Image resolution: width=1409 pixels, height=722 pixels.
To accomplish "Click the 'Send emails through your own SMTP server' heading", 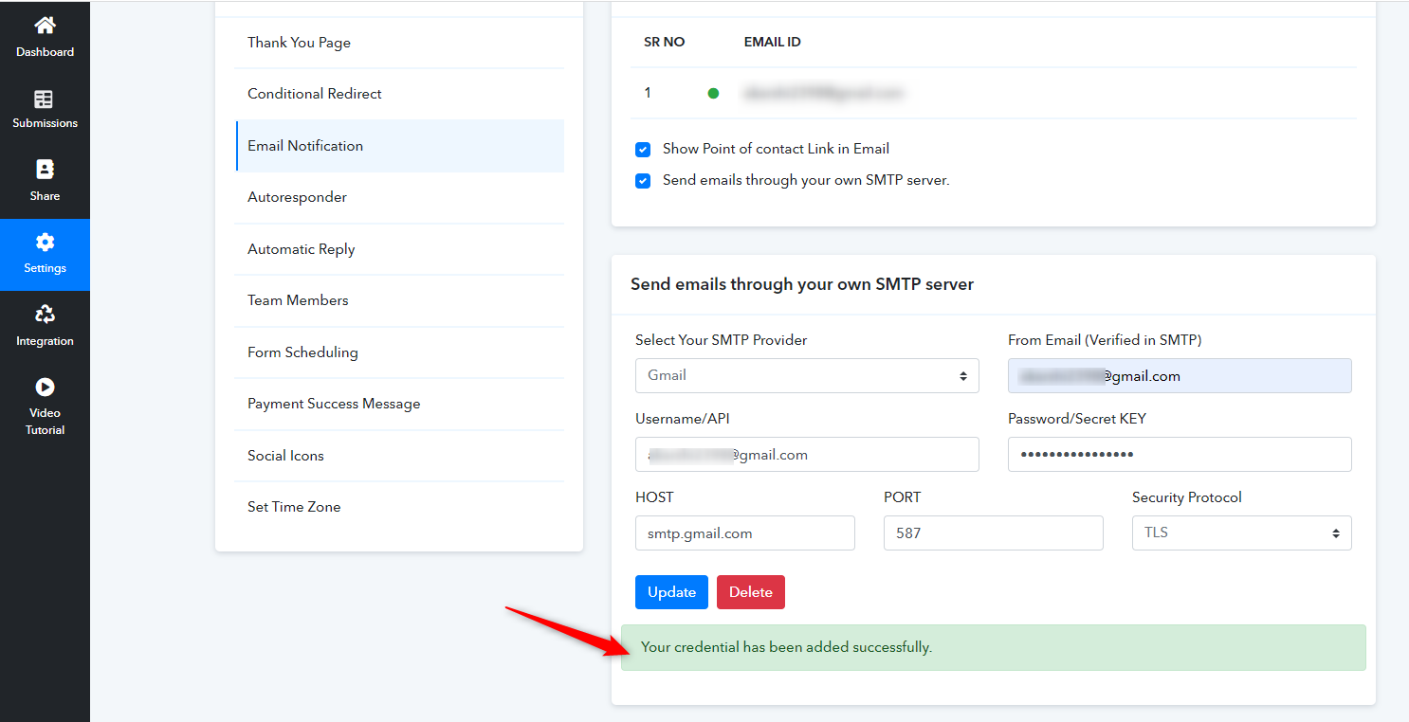I will click(x=802, y=284).
